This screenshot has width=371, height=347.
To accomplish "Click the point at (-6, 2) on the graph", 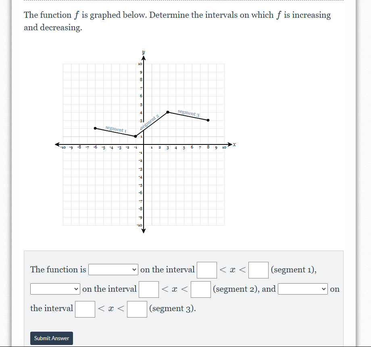I will point(95,128).
